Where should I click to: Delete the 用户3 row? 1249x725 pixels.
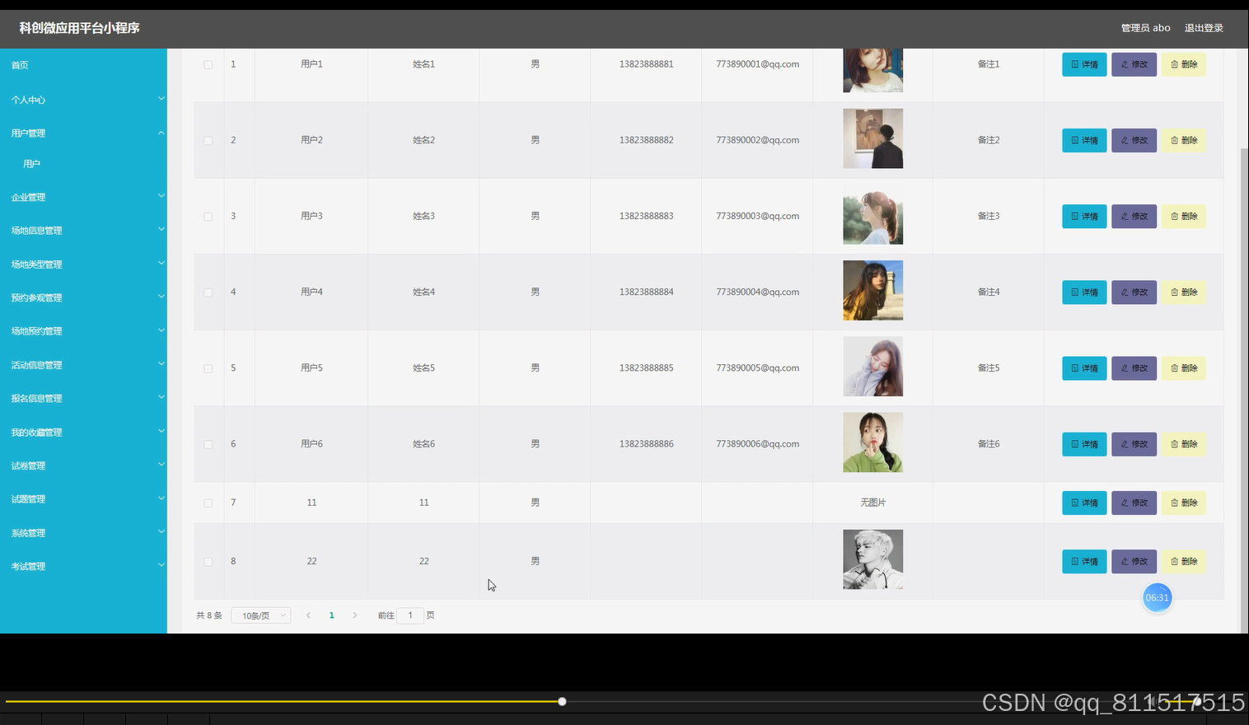click(x=1183, y=216)
